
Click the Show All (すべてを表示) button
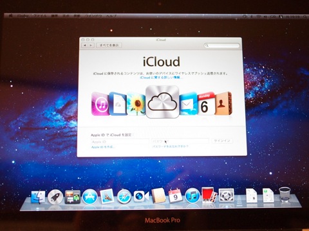point(109,46)
